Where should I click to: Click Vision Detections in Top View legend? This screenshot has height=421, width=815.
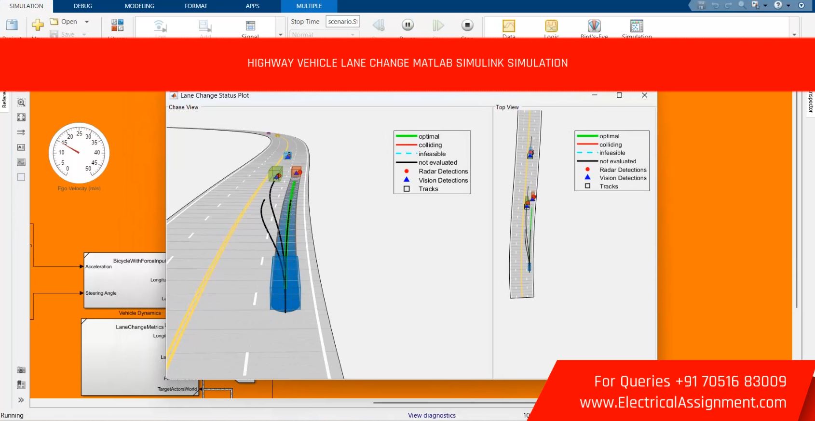point(623,178)
